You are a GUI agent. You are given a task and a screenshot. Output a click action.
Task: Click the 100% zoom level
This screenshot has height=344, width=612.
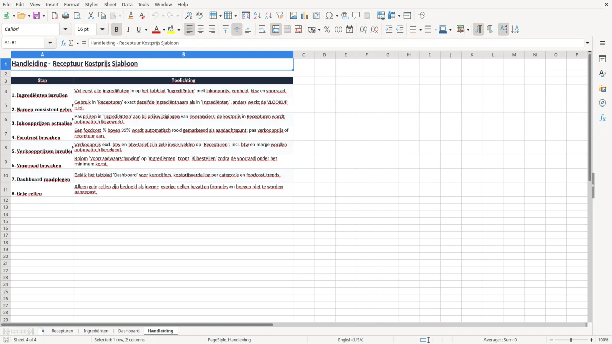click(603, 340)
